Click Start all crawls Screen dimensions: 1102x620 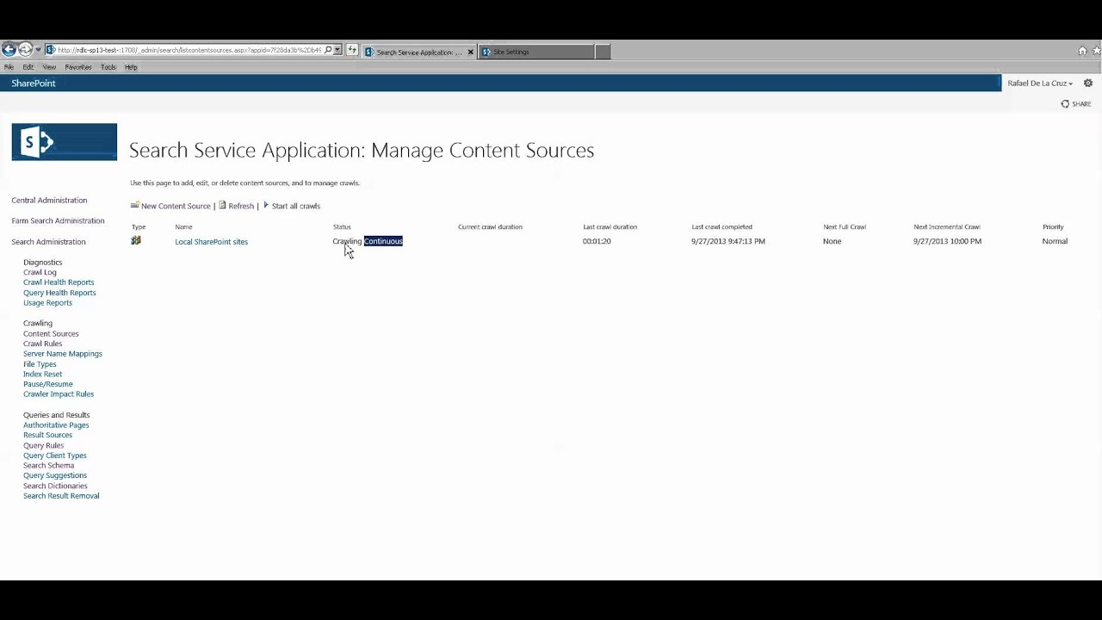[292, 206]
